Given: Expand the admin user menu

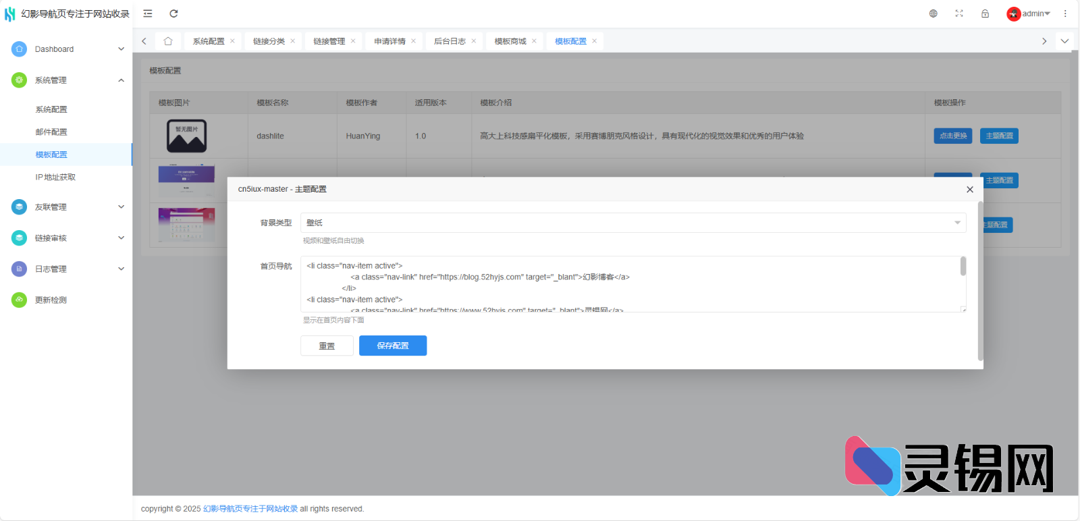Looking at the screenshot, I should click(1029, 13).
